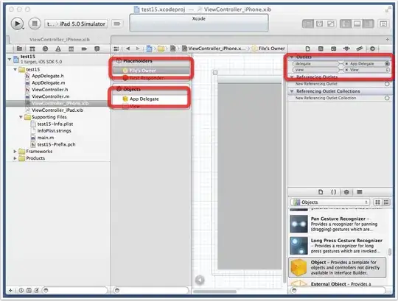Screen dimensions: 398x301
Task: Add a new tab with plus button
Action: [388, 40]
